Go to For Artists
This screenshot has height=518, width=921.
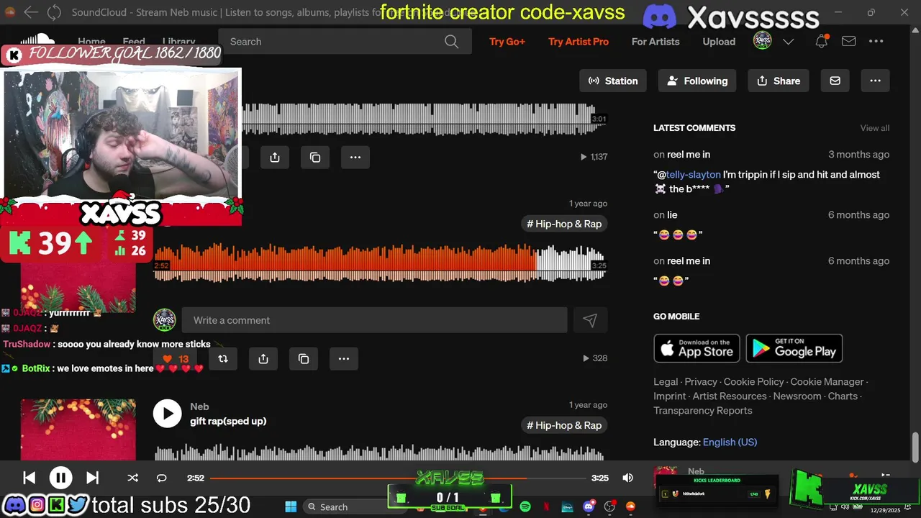pyautogui.click(x=655, y=42)
